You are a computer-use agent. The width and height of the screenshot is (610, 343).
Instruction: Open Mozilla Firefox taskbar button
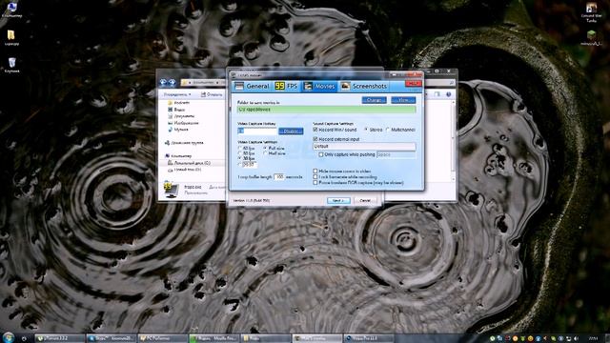pos(213,338)
